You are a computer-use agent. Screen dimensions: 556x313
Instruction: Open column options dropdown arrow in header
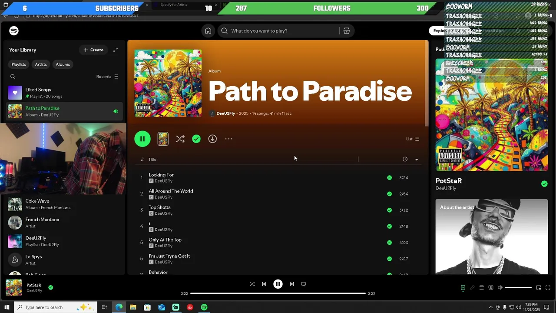click(x=417, y=160)
